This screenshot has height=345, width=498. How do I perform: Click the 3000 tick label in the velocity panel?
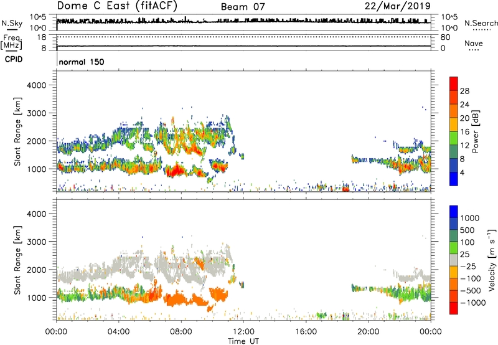point(36,242)
